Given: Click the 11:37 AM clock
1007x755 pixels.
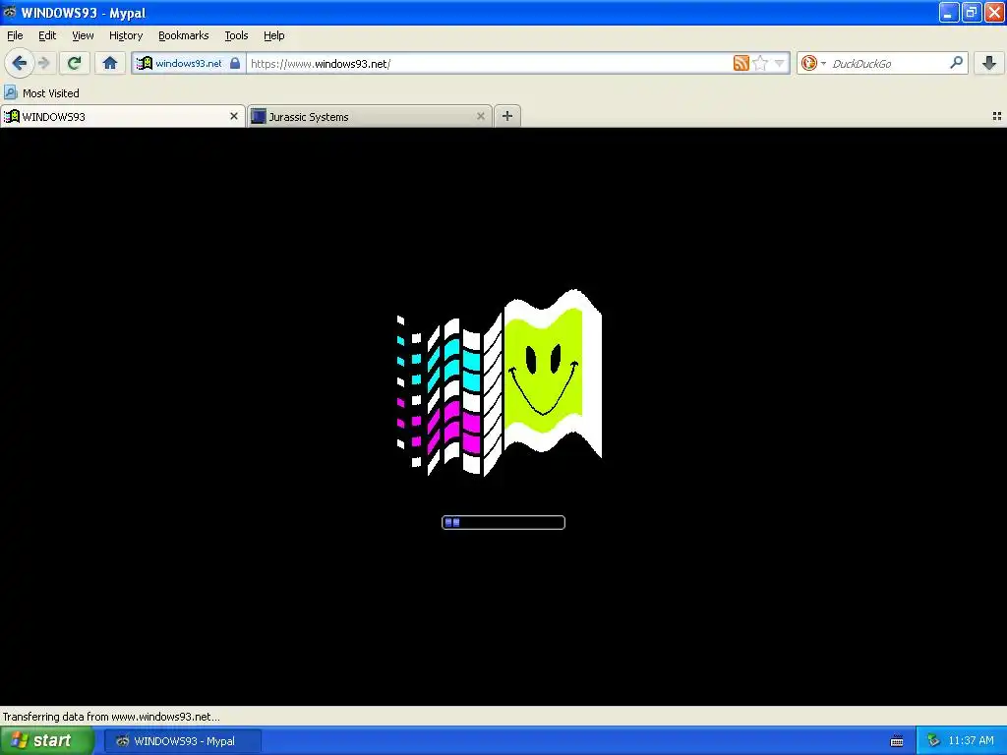Looking at the screenshot, I should (971, 741).
